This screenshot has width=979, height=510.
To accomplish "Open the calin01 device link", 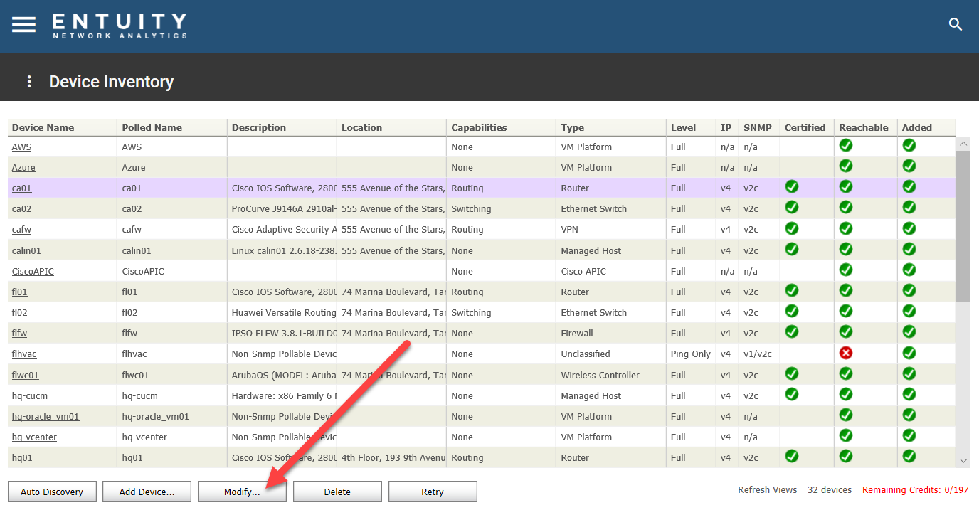I will click(x=26, y=251).
